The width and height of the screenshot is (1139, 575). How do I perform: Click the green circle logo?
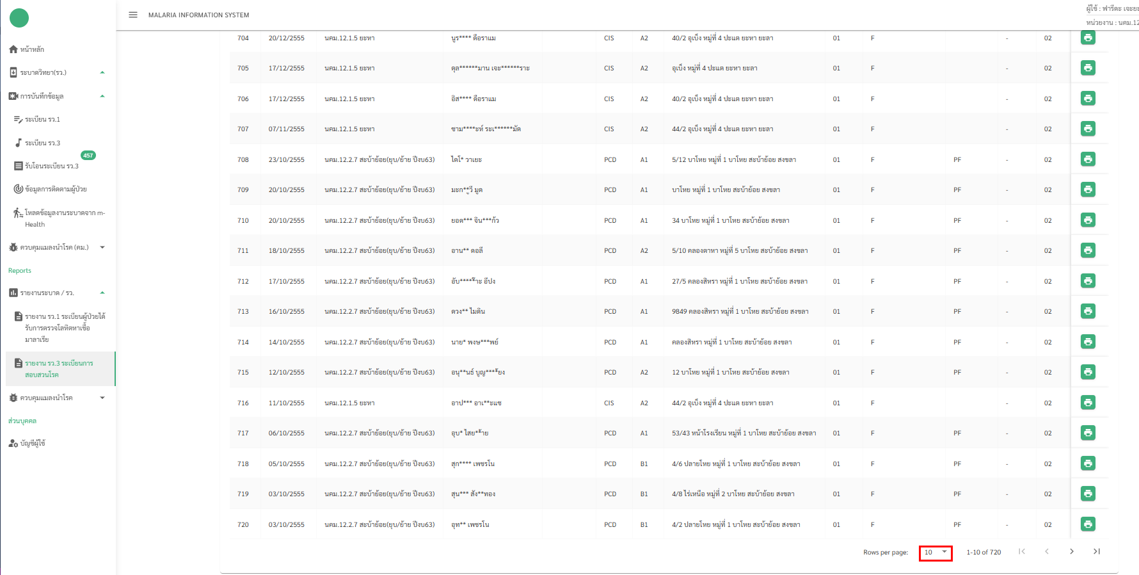click(19, 18)
